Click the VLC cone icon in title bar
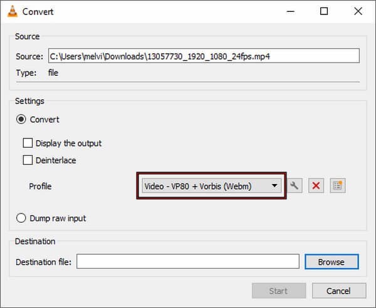Viewport: 376px width, 308px height. coord(13,11)
